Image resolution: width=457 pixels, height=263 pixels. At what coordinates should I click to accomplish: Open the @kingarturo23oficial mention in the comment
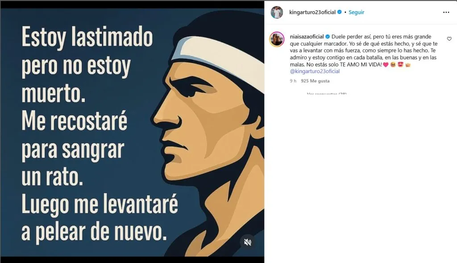coord(315,71)
